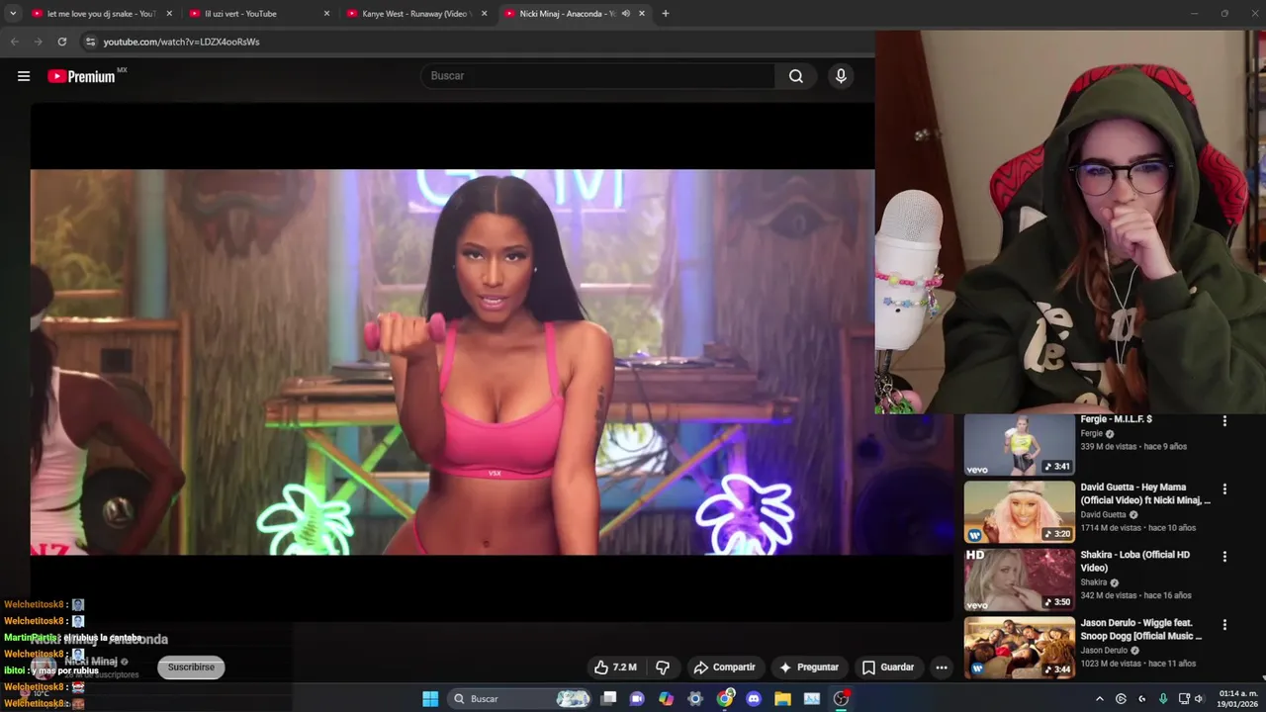Open the taskbar clock showing 01:14 a. m.

click(x=1236, y=699)
